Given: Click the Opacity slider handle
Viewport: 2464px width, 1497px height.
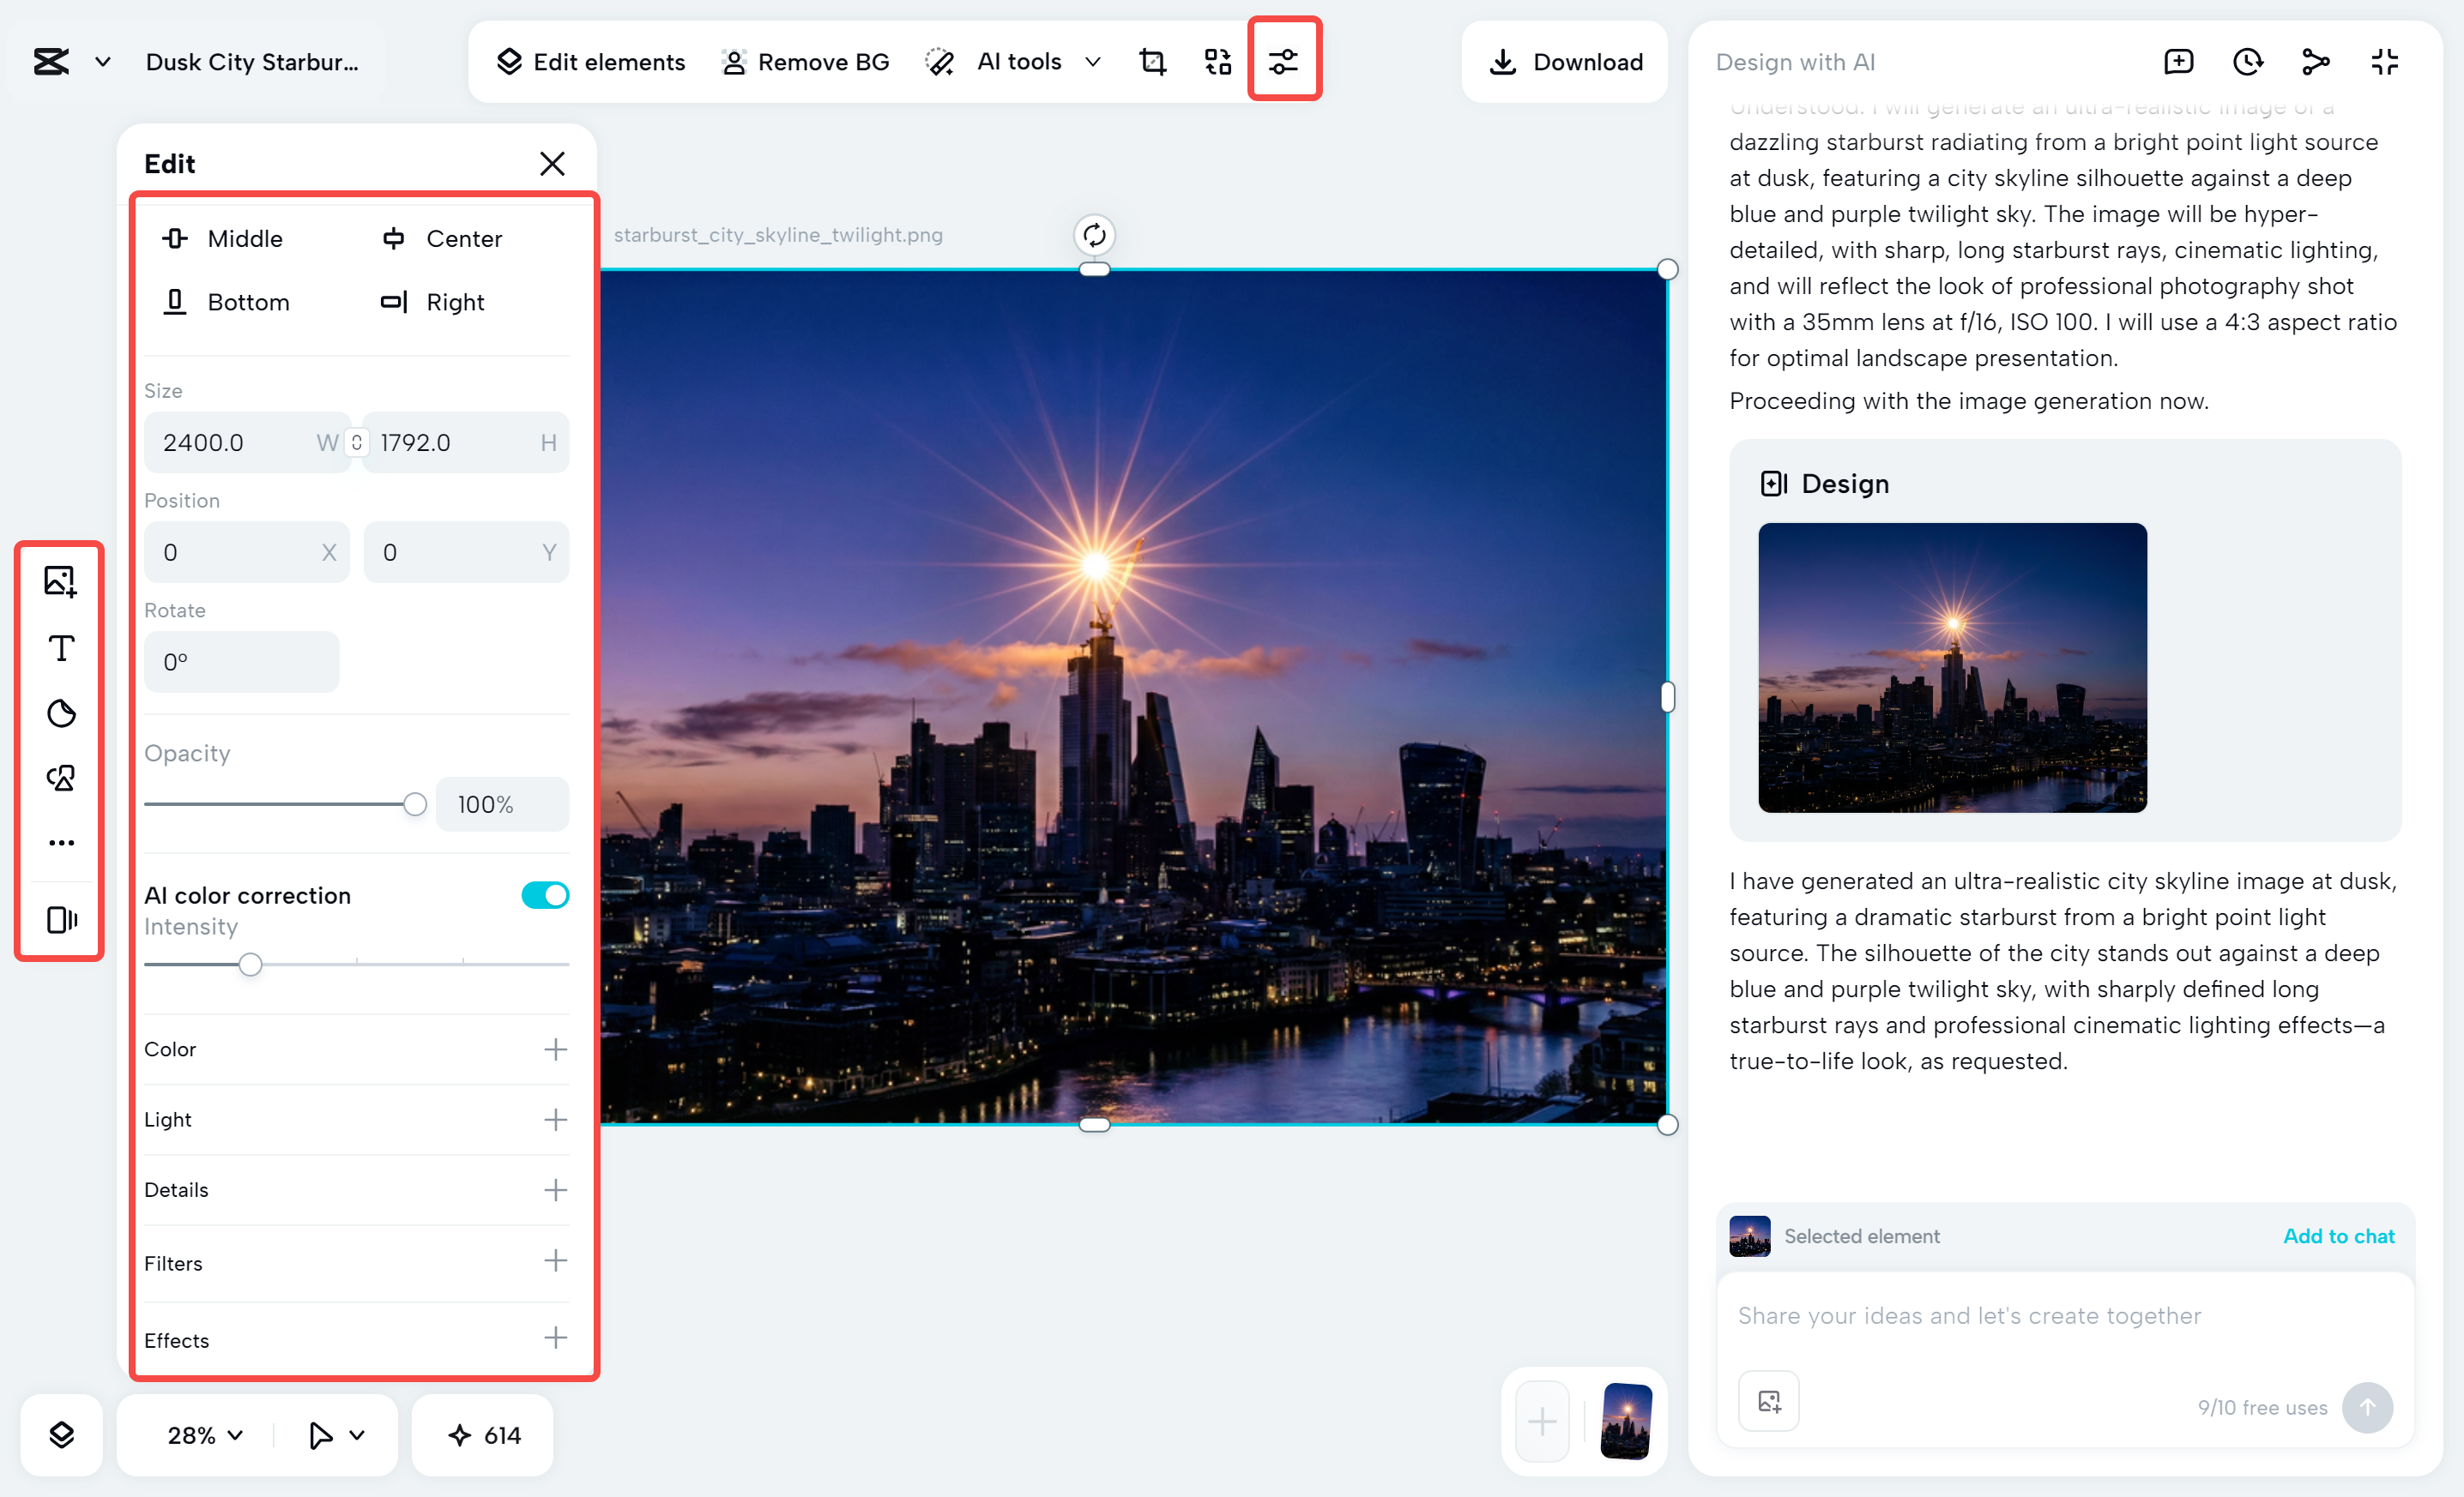Looking at the screenshot, I should click(415, 804).
